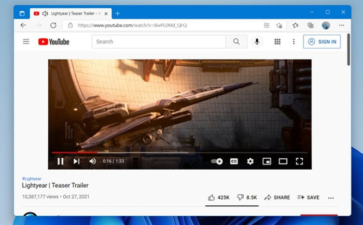Share the video
The width and height of the screenshot is (363, 225).
point(277,198)
